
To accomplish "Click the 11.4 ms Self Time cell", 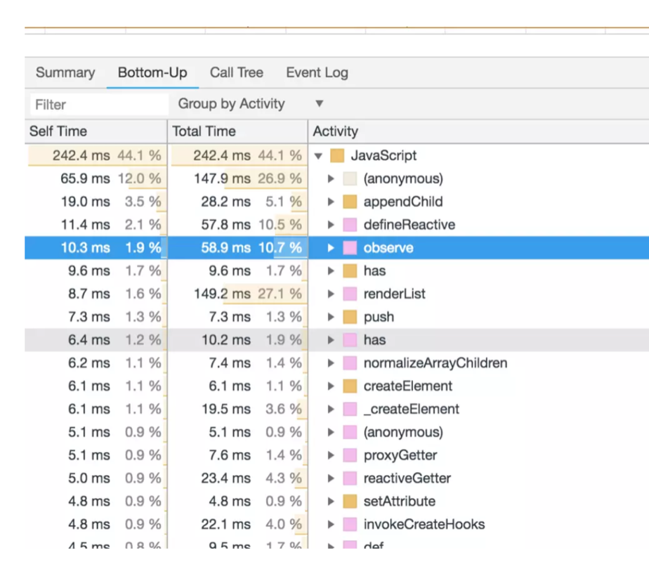I will point(96,225).
